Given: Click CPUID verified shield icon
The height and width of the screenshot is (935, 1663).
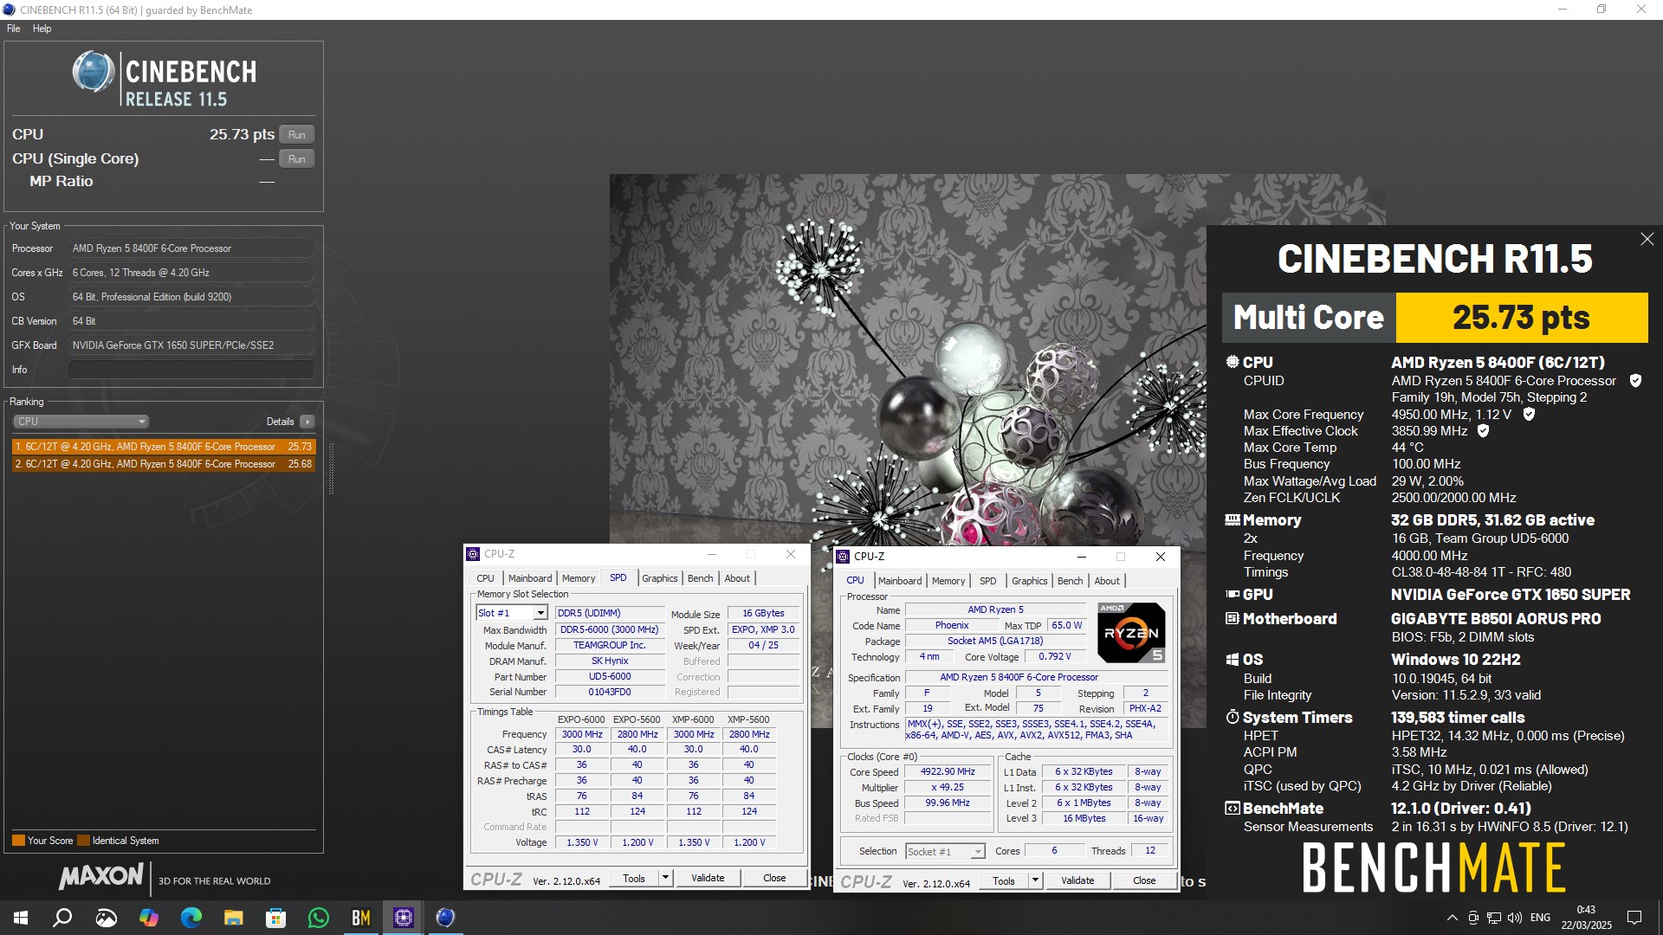Looking at the screenshot, I should pyautogui.click(x=1635, y=381).
